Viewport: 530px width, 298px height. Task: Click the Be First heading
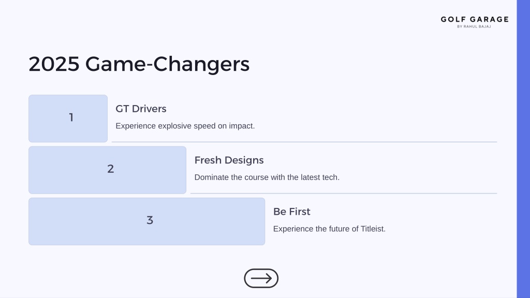pos(292,212)
